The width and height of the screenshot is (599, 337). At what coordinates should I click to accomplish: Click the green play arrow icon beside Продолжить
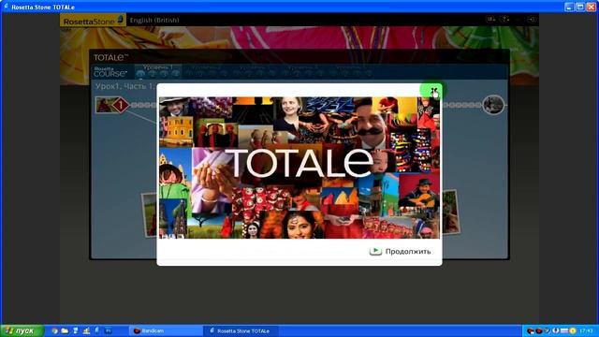pos(375,251)
